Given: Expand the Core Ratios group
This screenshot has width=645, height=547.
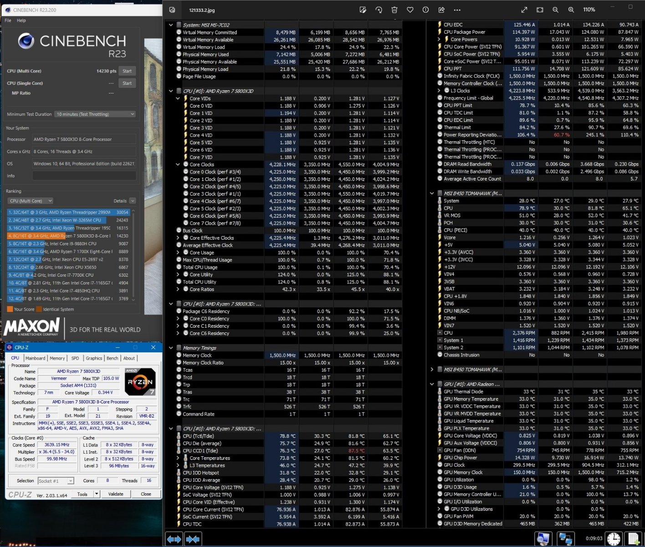Looking at the screenshot, I should point(178,289).
